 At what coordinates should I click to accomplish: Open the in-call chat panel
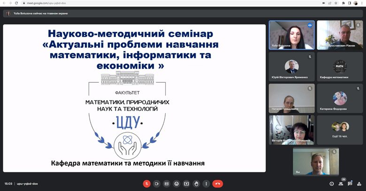[x=350, y=184]
